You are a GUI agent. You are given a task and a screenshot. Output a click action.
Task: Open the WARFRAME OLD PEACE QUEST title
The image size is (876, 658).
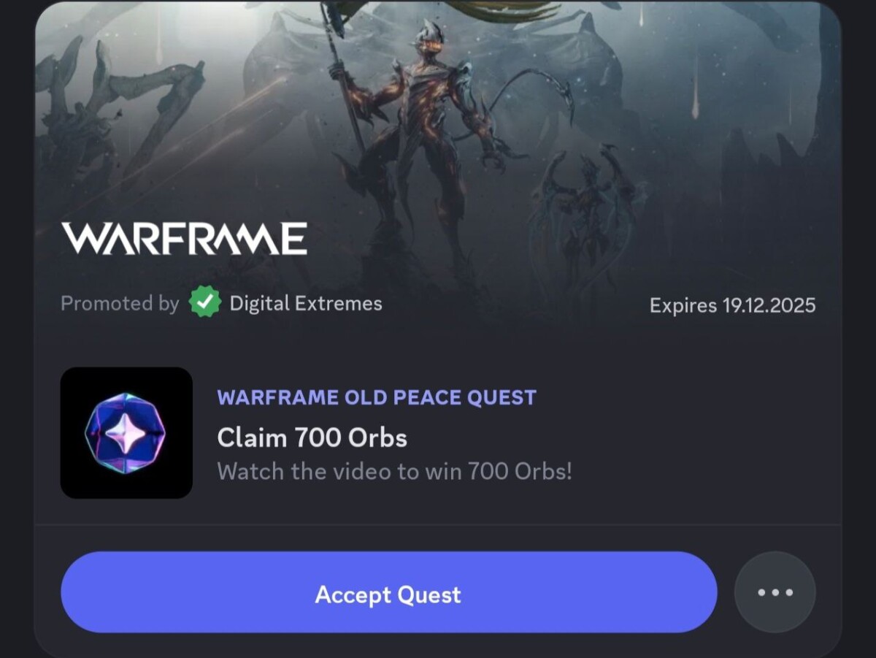pyautogui.click(x=377, y=398)
